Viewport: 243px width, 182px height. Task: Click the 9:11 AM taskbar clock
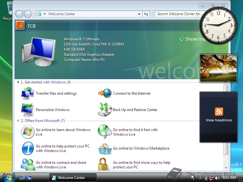229,177
